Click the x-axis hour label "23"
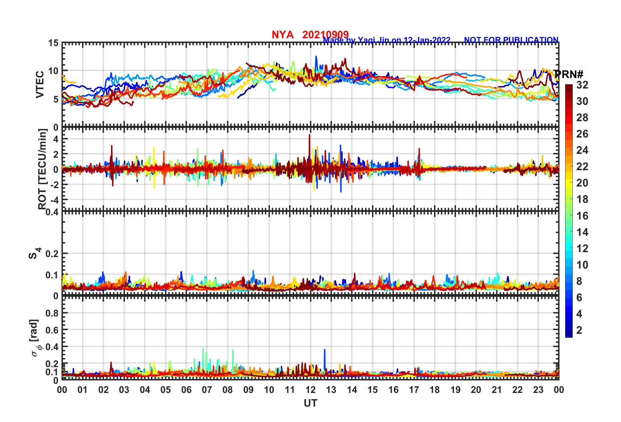This screenshot has width=621, height=422. point(538,390)
